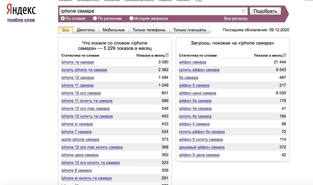Click the Яндекс logo
The width and height of the screenshot is (313, 185).
(x=21, y=10)
